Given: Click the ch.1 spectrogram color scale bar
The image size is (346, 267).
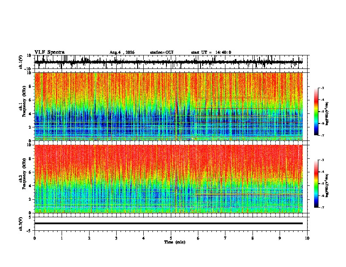Looking at the screenshot, I should 316,112.
